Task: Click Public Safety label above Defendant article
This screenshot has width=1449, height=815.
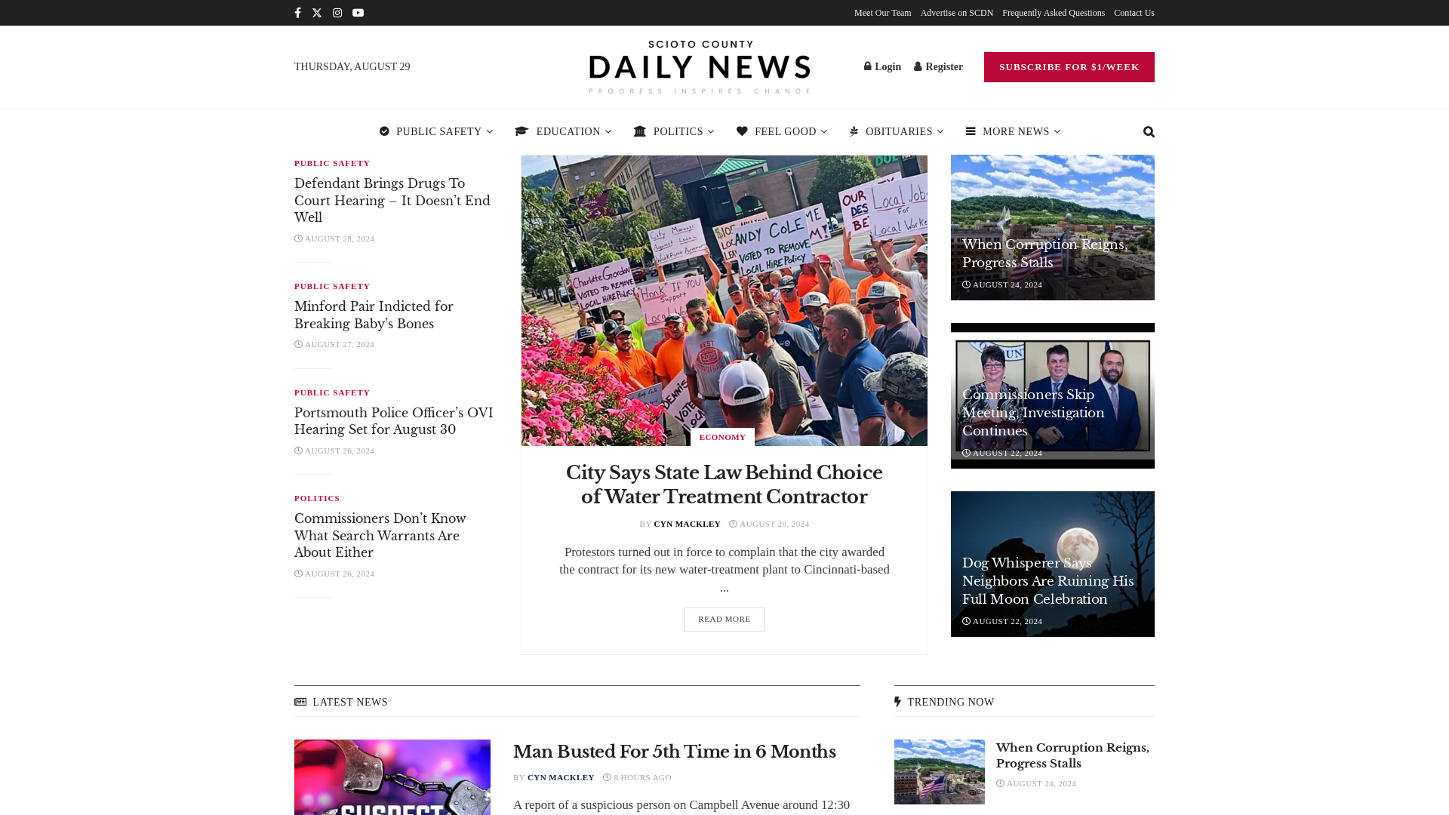Action: pos(332,163)
